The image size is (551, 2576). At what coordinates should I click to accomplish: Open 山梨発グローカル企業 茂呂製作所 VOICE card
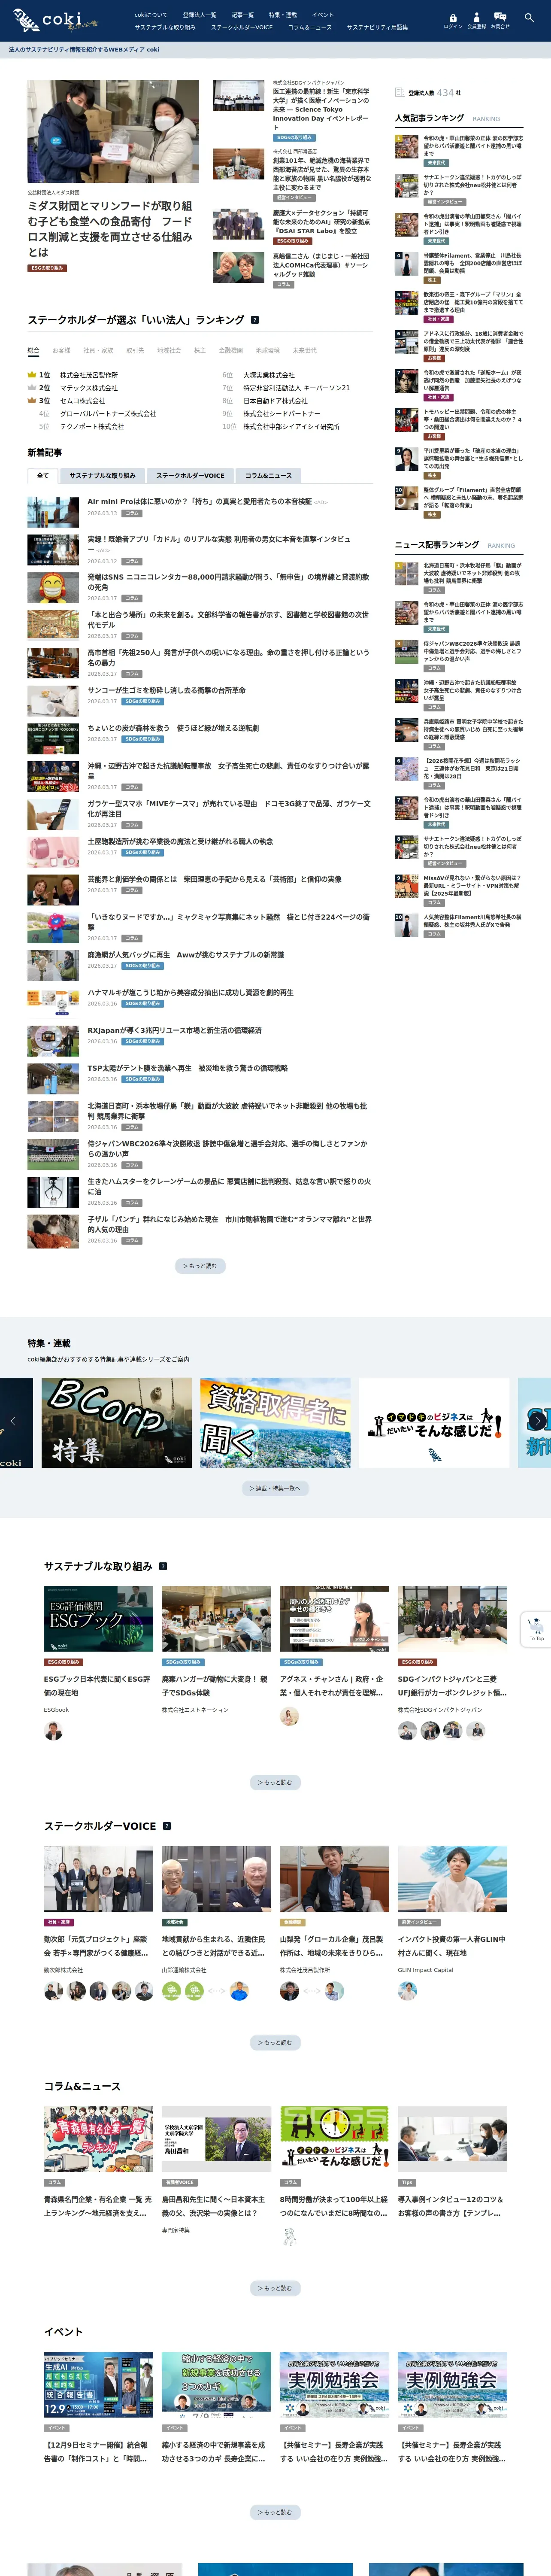pos(334,1923)
